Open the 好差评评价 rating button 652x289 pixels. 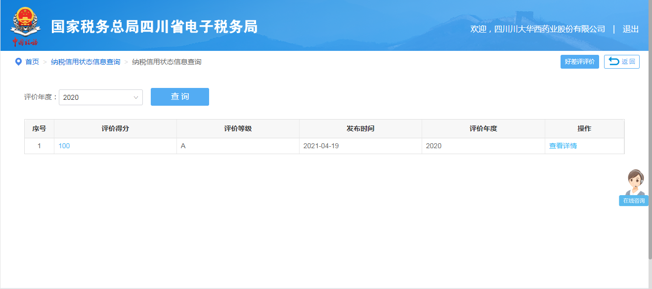coord(579,62)
